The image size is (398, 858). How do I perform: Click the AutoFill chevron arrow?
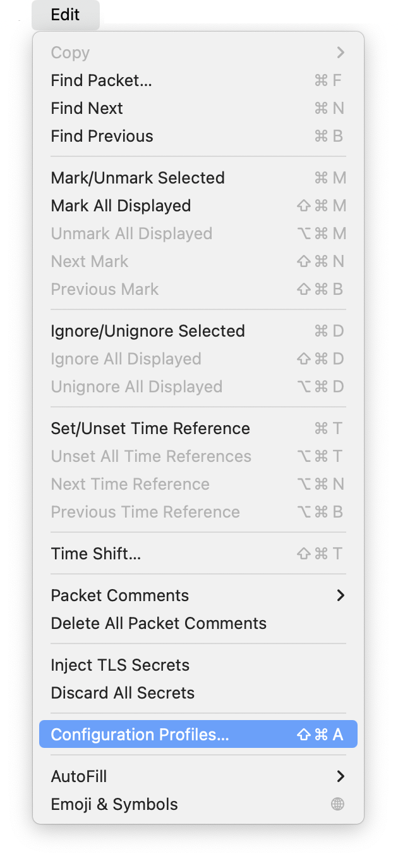pyautogui.click(x=341, y=776)
